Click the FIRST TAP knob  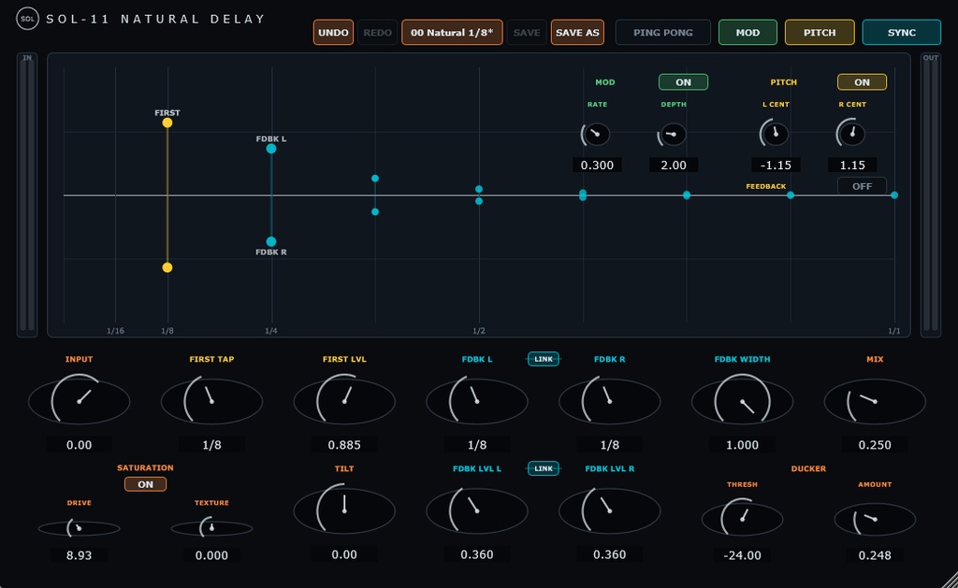tap(211, 400)
